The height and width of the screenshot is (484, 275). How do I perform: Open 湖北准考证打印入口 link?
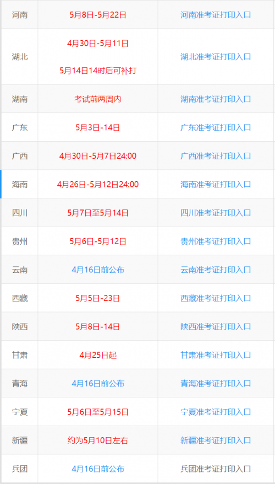216,57
